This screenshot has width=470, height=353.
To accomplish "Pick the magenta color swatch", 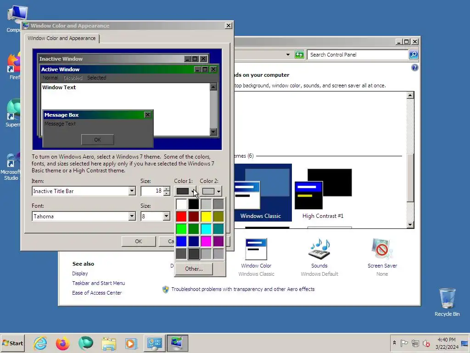I will 206,241.
